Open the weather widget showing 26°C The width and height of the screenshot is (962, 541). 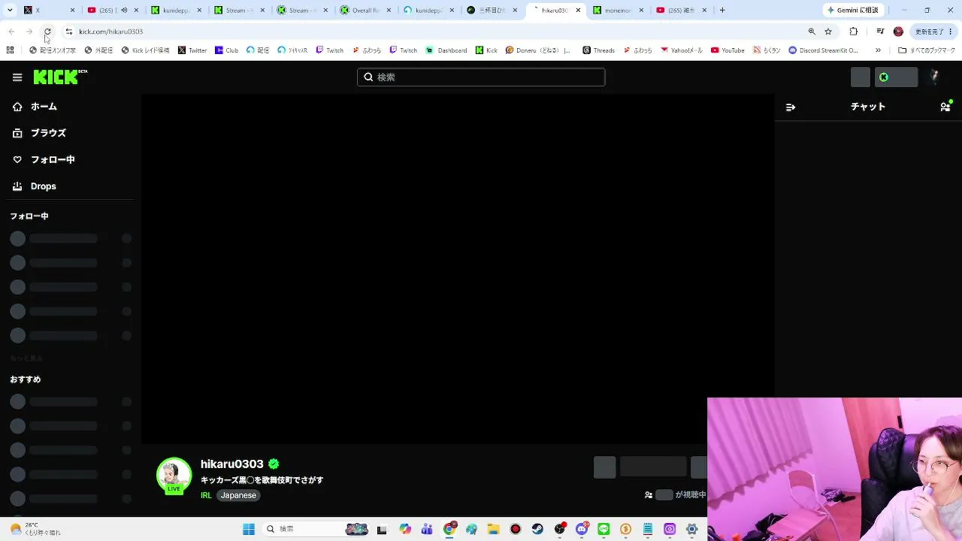point(35,529)
